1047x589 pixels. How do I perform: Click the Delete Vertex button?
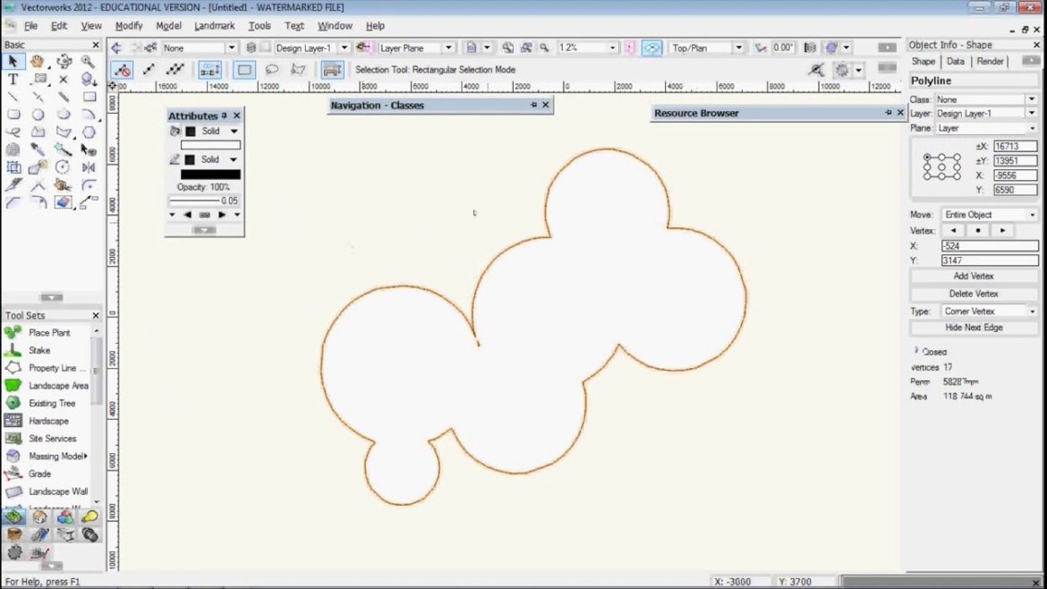click(974, 294)
